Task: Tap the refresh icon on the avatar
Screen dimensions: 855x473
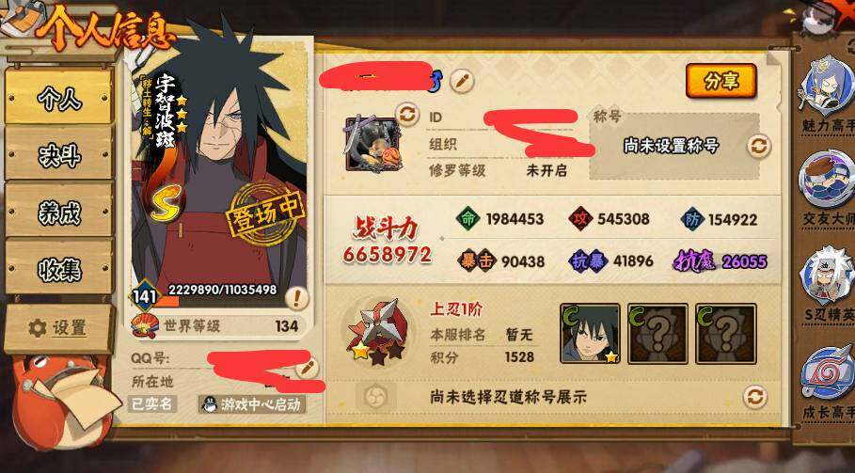Action: coord(406,114)
